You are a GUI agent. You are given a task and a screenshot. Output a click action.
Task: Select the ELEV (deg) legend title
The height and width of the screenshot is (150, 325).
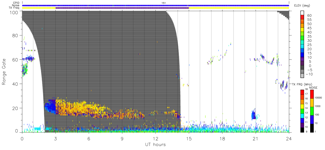click(x=303, y=5)
